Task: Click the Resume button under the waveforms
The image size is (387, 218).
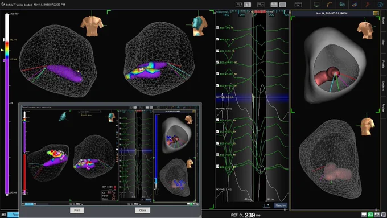Action: point(281,205)
